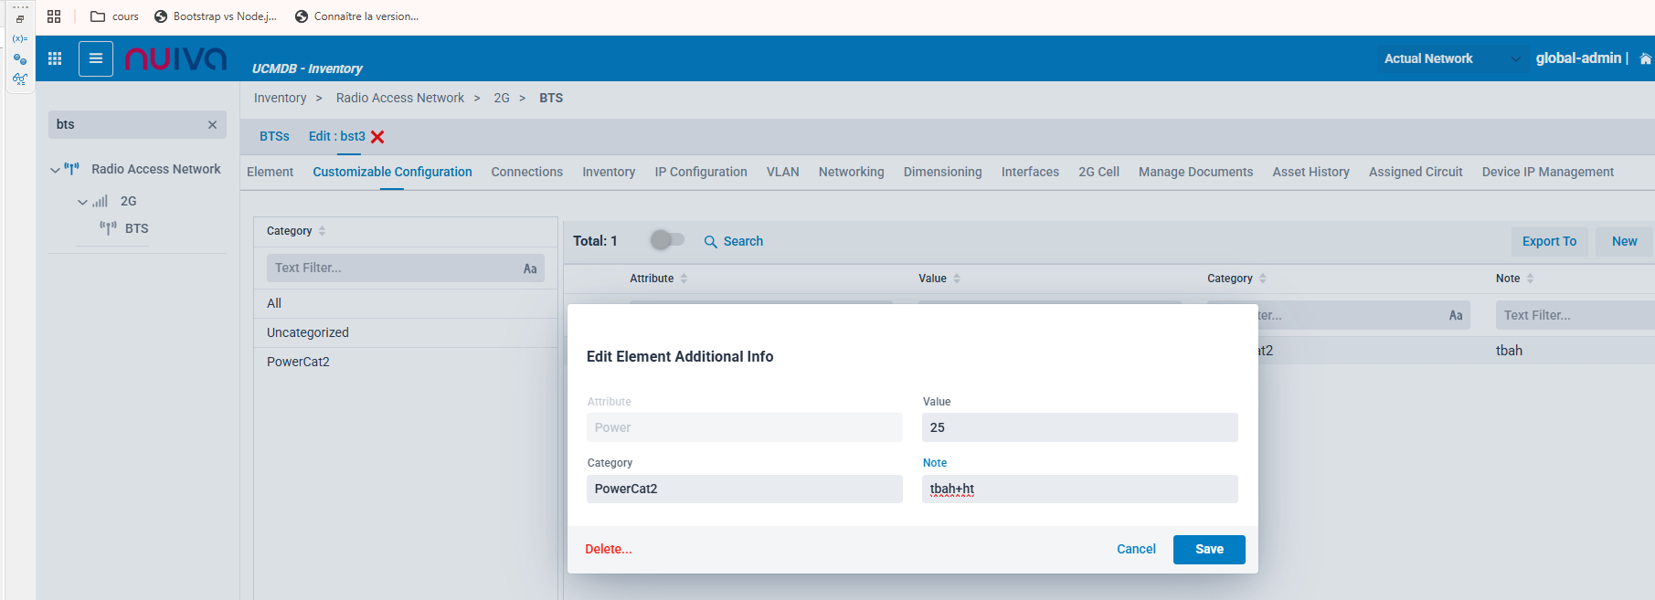Sort by the Attribute column arrows
The height and width of the screenshot is (600, 1655).
(684, 279)
